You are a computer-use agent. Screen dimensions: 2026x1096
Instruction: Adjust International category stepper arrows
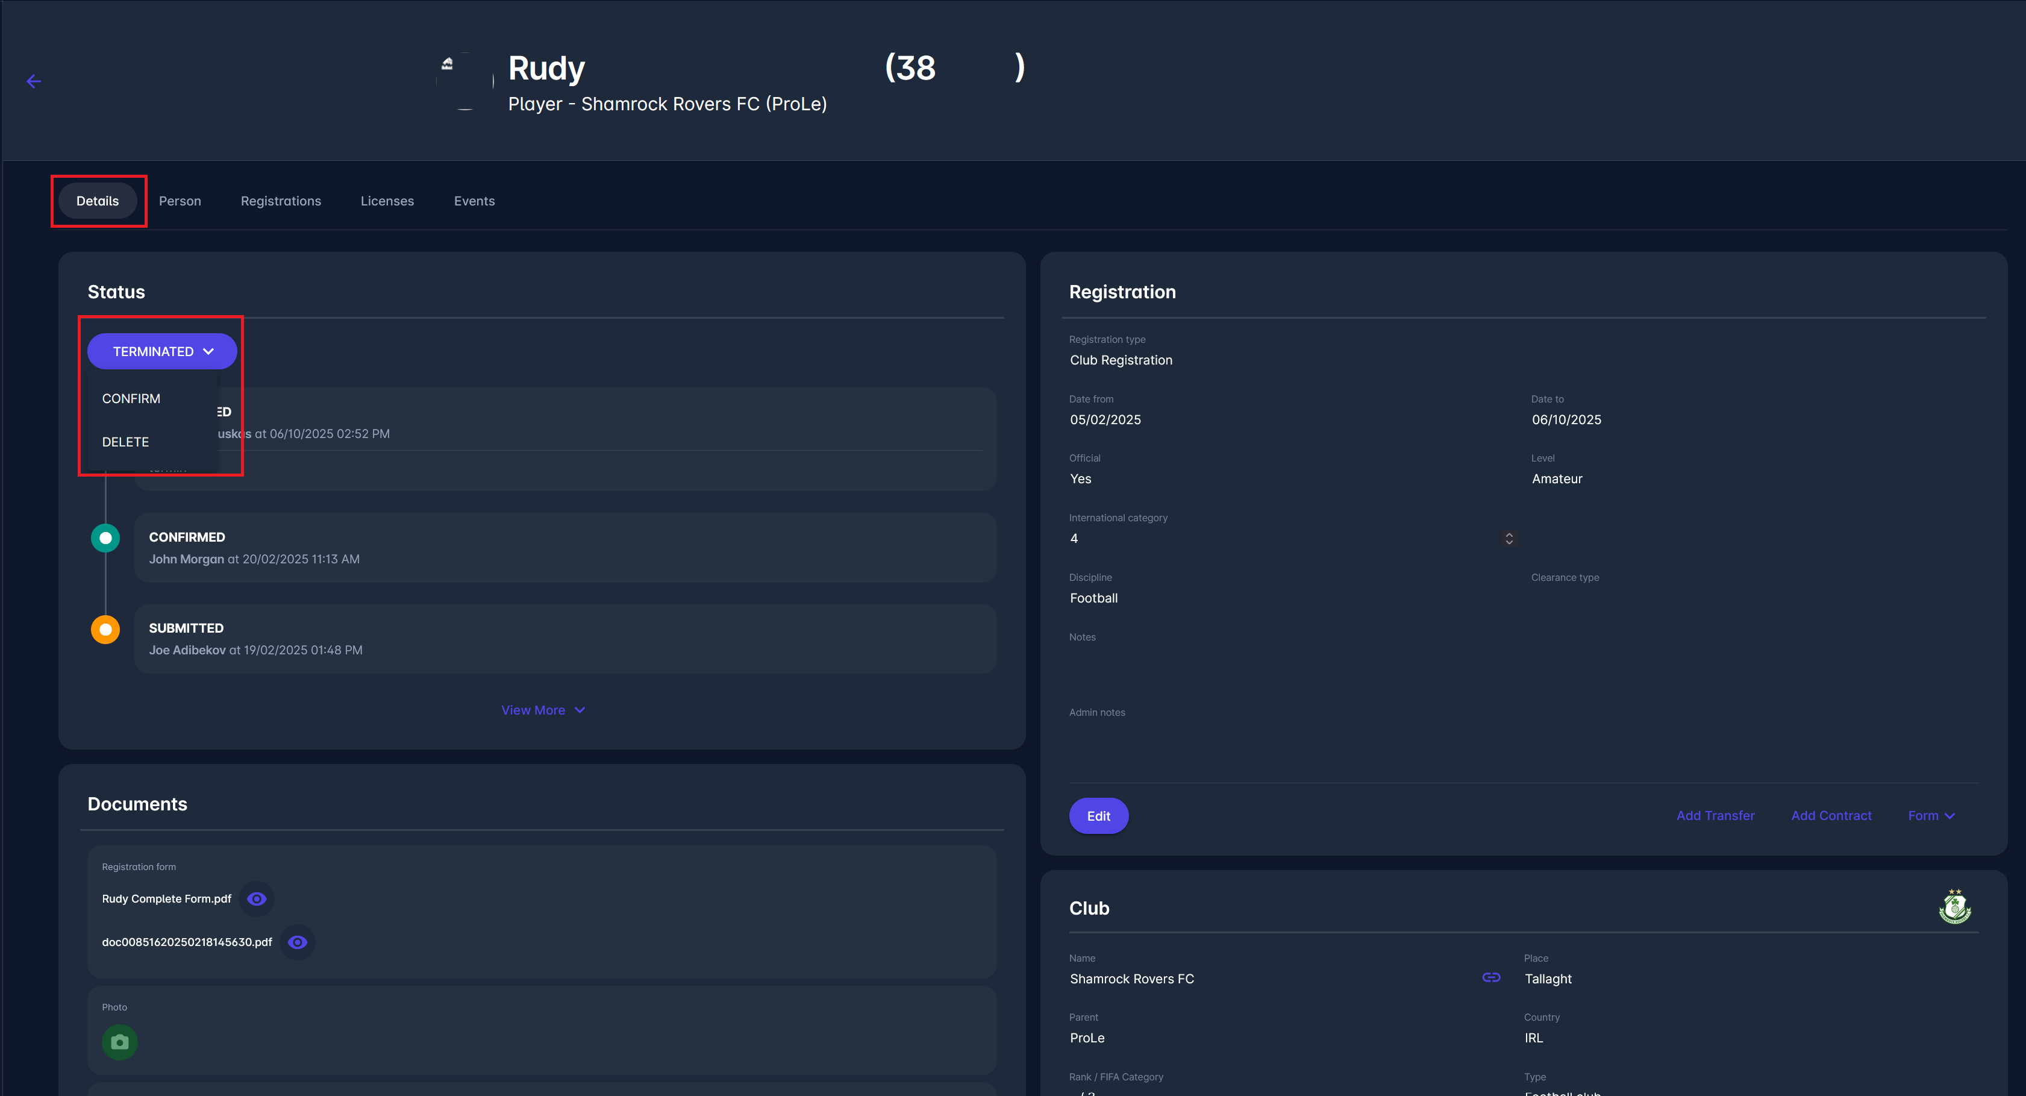(x=1509, y=538)
